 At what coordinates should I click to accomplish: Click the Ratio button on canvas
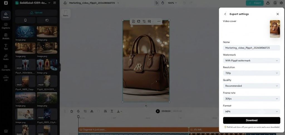66,13
